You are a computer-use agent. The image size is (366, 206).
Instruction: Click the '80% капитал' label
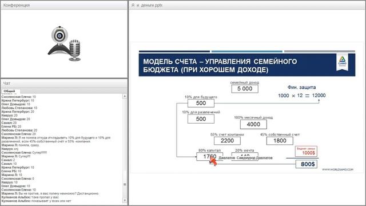[210, 150]
